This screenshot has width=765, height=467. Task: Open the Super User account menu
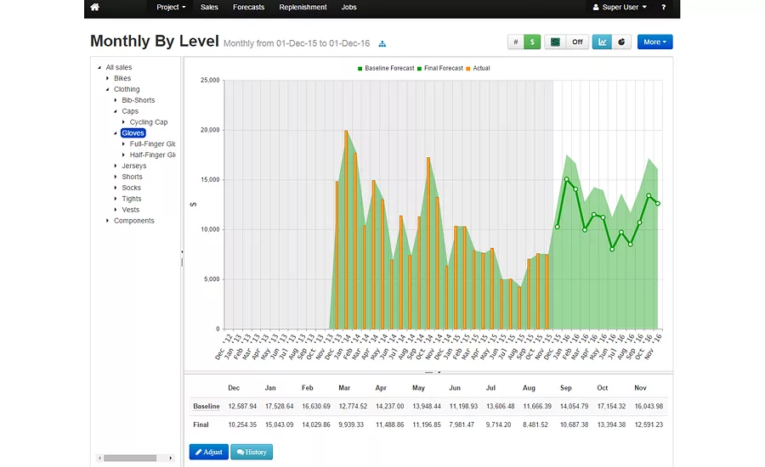[620, 8]
